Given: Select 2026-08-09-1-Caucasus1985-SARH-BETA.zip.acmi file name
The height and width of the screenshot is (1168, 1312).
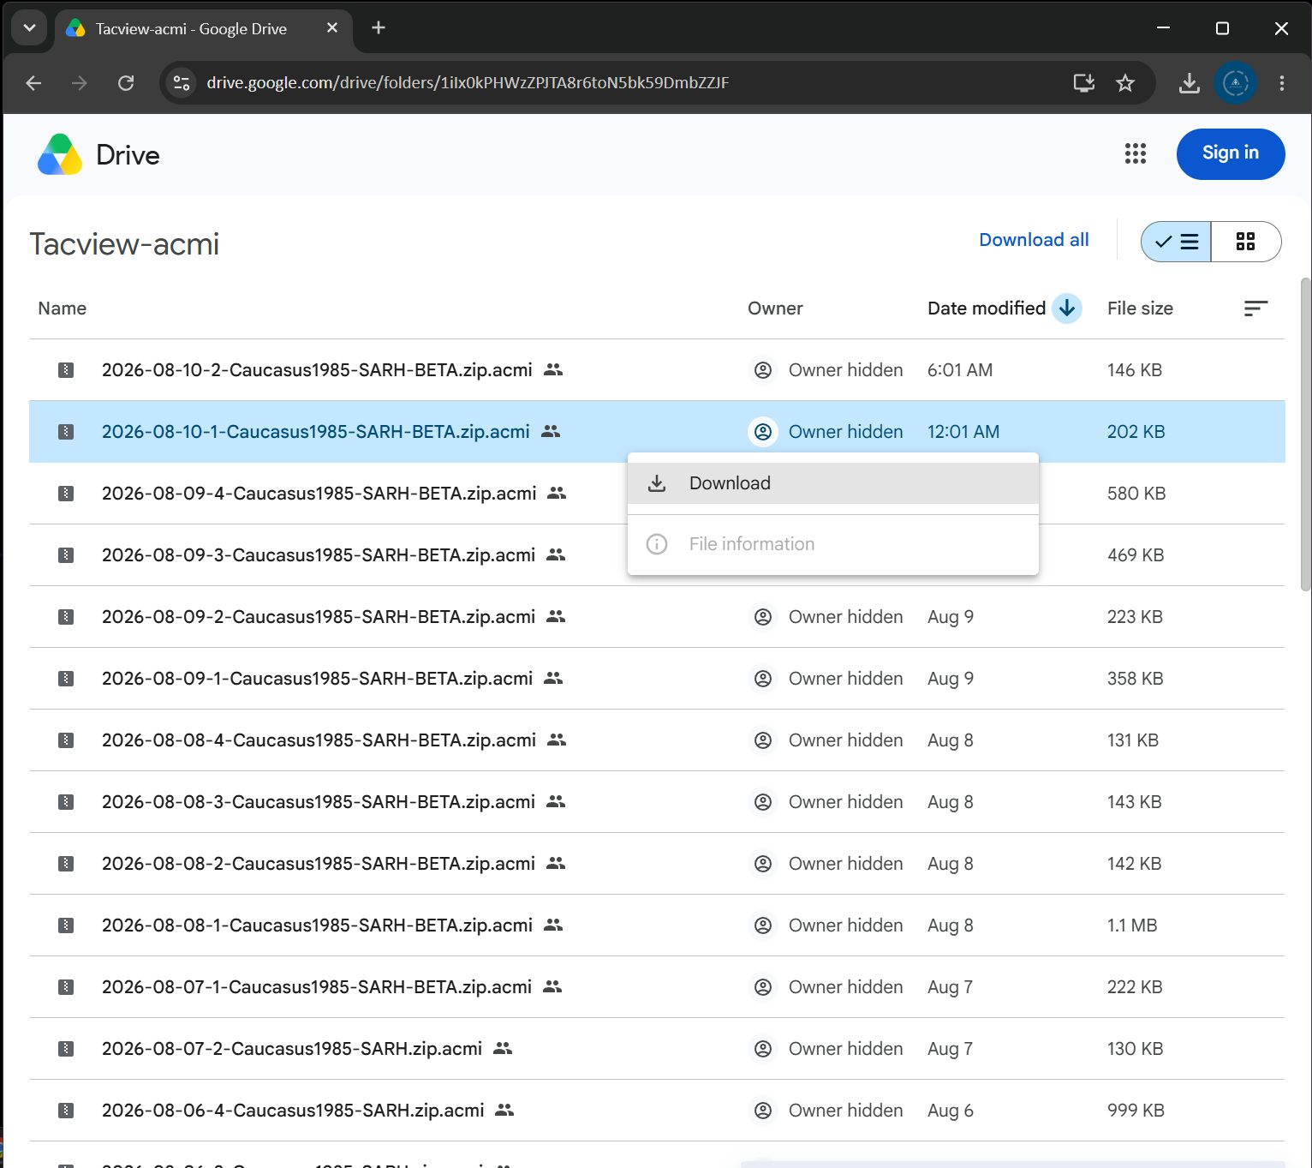Looking at the screenshot, I should click(317, 679).
